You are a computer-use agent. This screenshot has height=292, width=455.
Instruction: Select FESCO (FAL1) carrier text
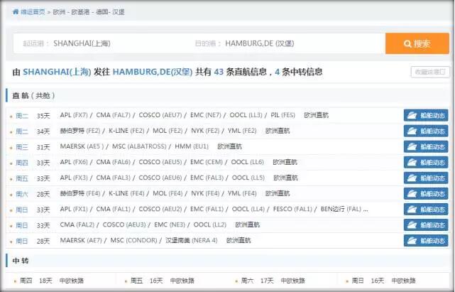point(292,209)
